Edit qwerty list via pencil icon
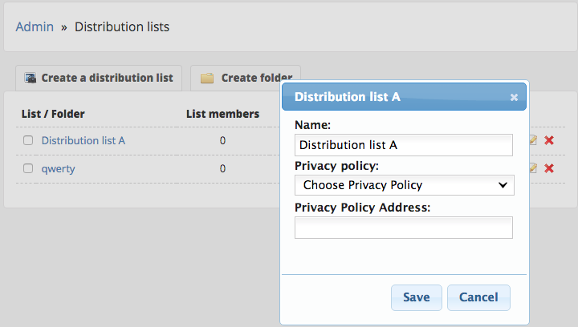This screenshot has width=578, height=327. [533, 168]
